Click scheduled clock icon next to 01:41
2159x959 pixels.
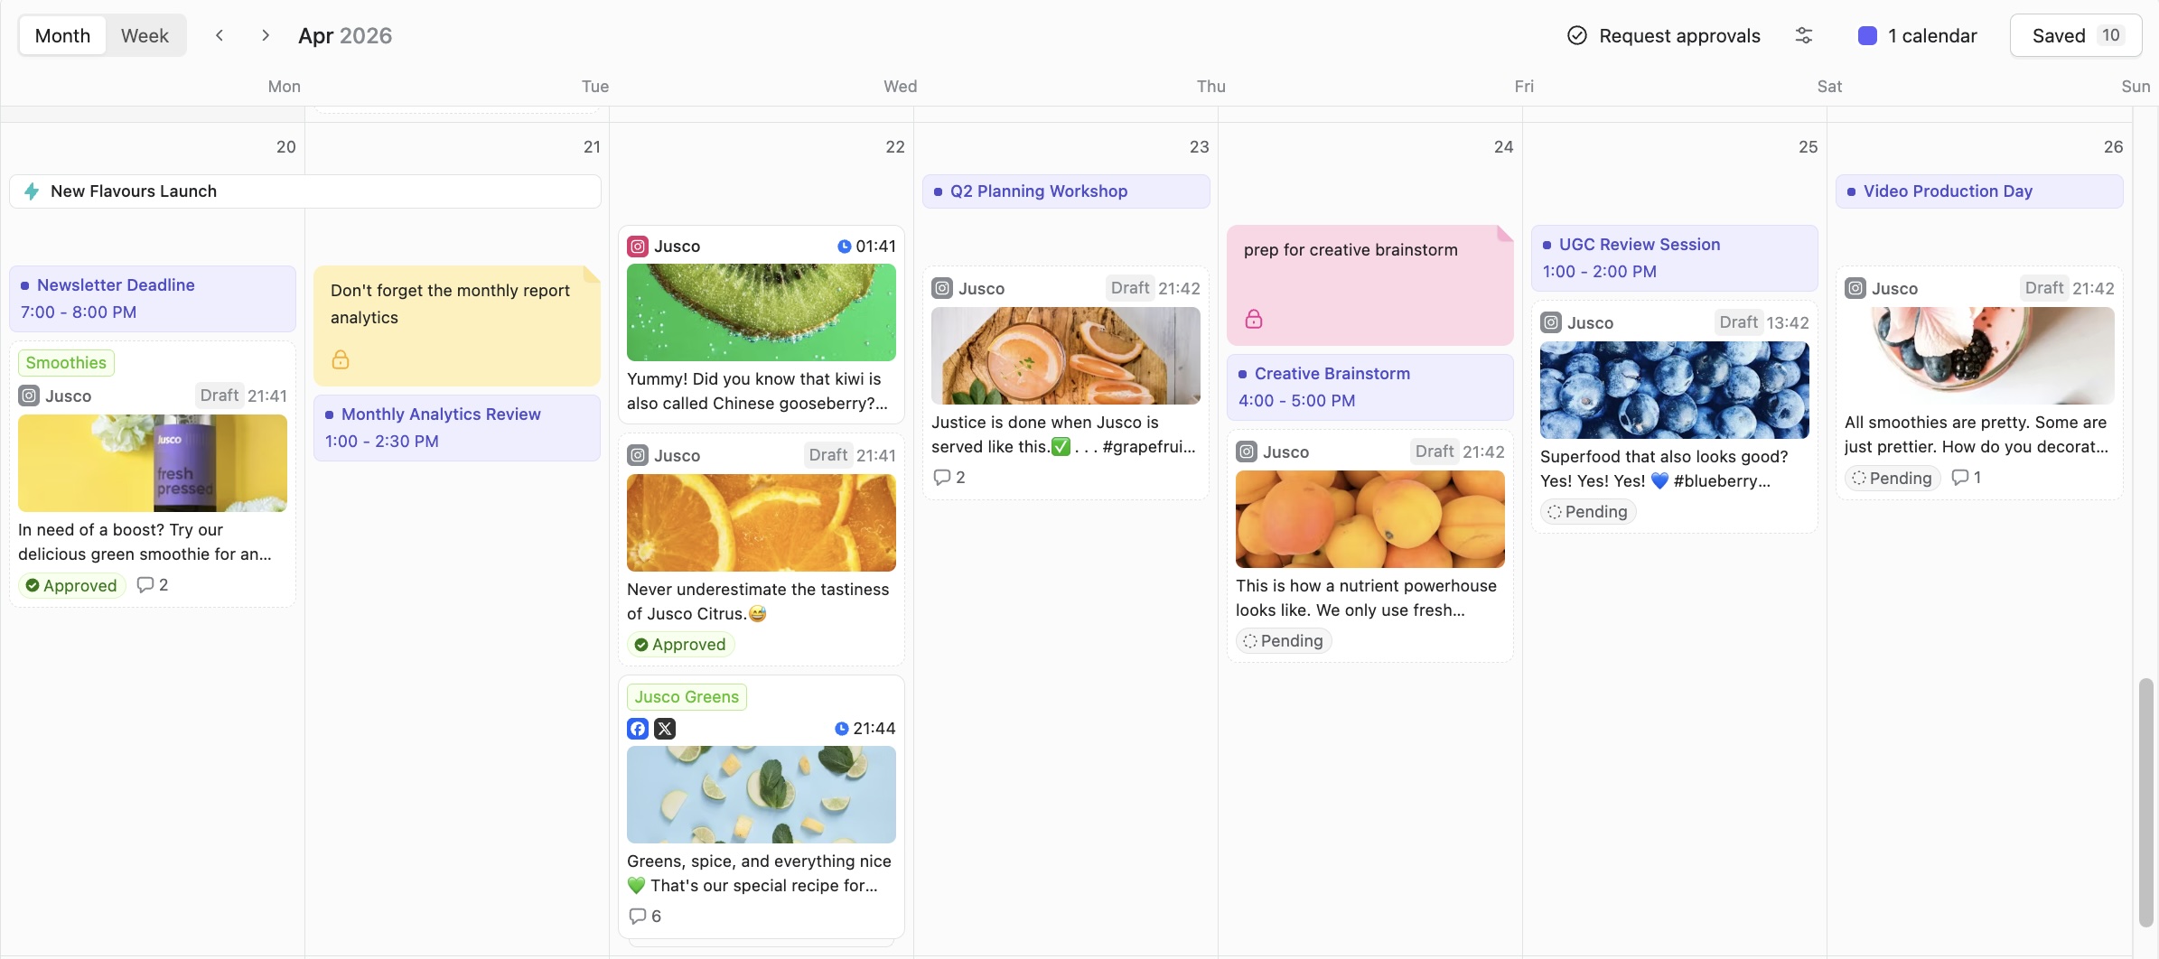pyautogui.click(x=844, y=246)
